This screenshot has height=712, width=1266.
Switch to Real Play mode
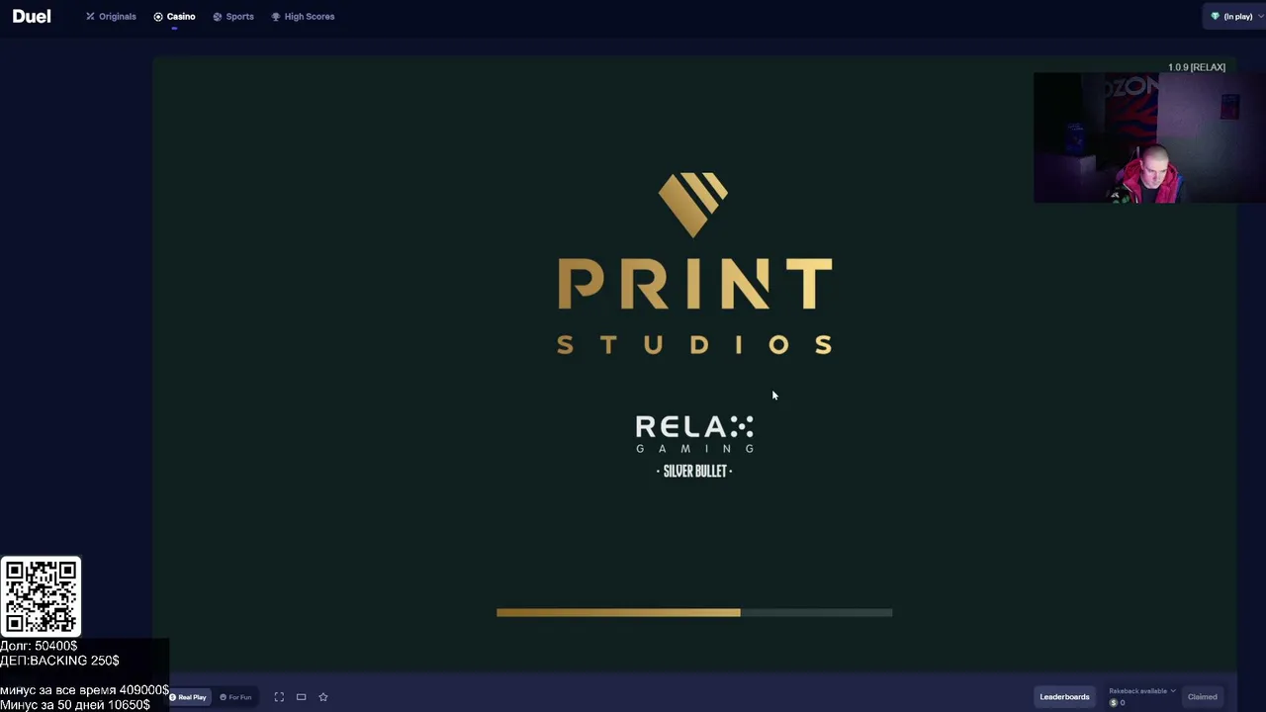(188, 697)
